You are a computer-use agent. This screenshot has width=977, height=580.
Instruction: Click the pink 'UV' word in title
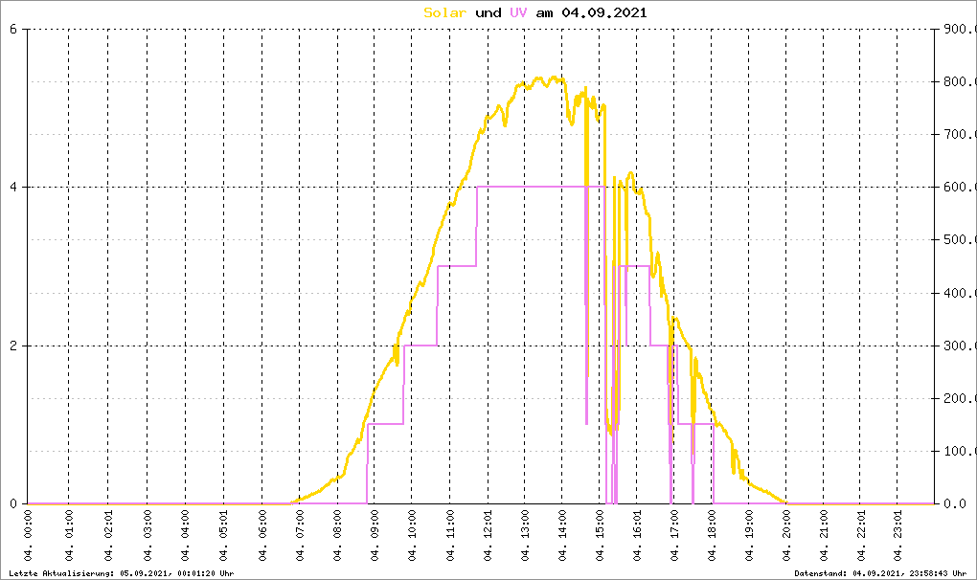click(x=518, y=12)
